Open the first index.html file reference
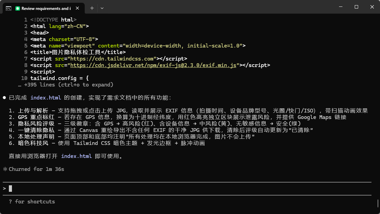This screenshot has width=380, height=214. coord(45,98)
